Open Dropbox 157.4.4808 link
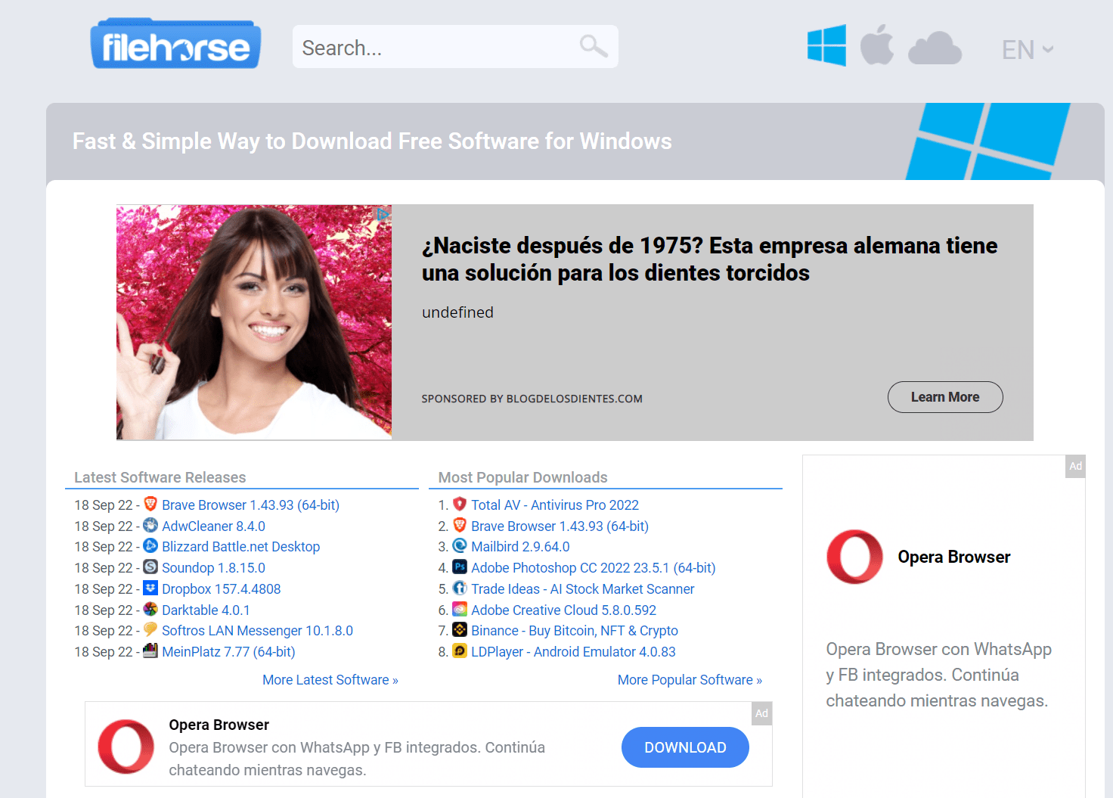Screen dimensions: 1113x798 tap(221, 589)
